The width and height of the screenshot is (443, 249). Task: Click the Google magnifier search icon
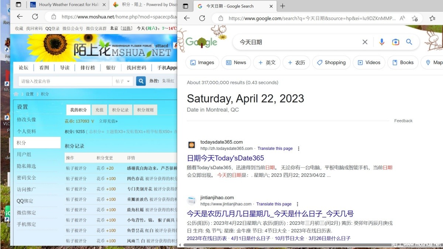tap(409, 42)
